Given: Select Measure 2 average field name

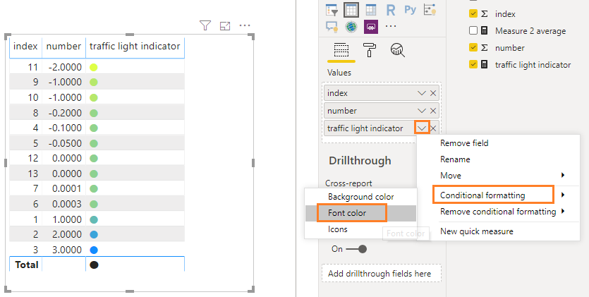Looking at the screenshot, I should [530, 31].
